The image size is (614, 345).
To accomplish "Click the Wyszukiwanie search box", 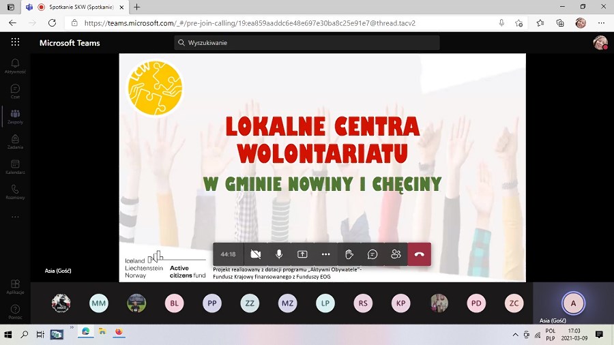I will click(307, 42).
